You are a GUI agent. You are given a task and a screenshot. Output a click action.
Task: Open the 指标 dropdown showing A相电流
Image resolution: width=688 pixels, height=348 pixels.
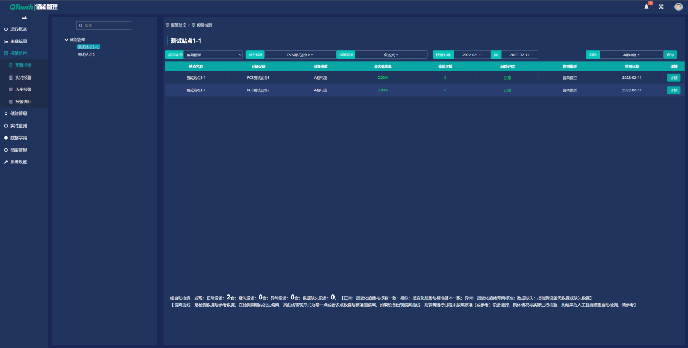click(x=631, y=55)
